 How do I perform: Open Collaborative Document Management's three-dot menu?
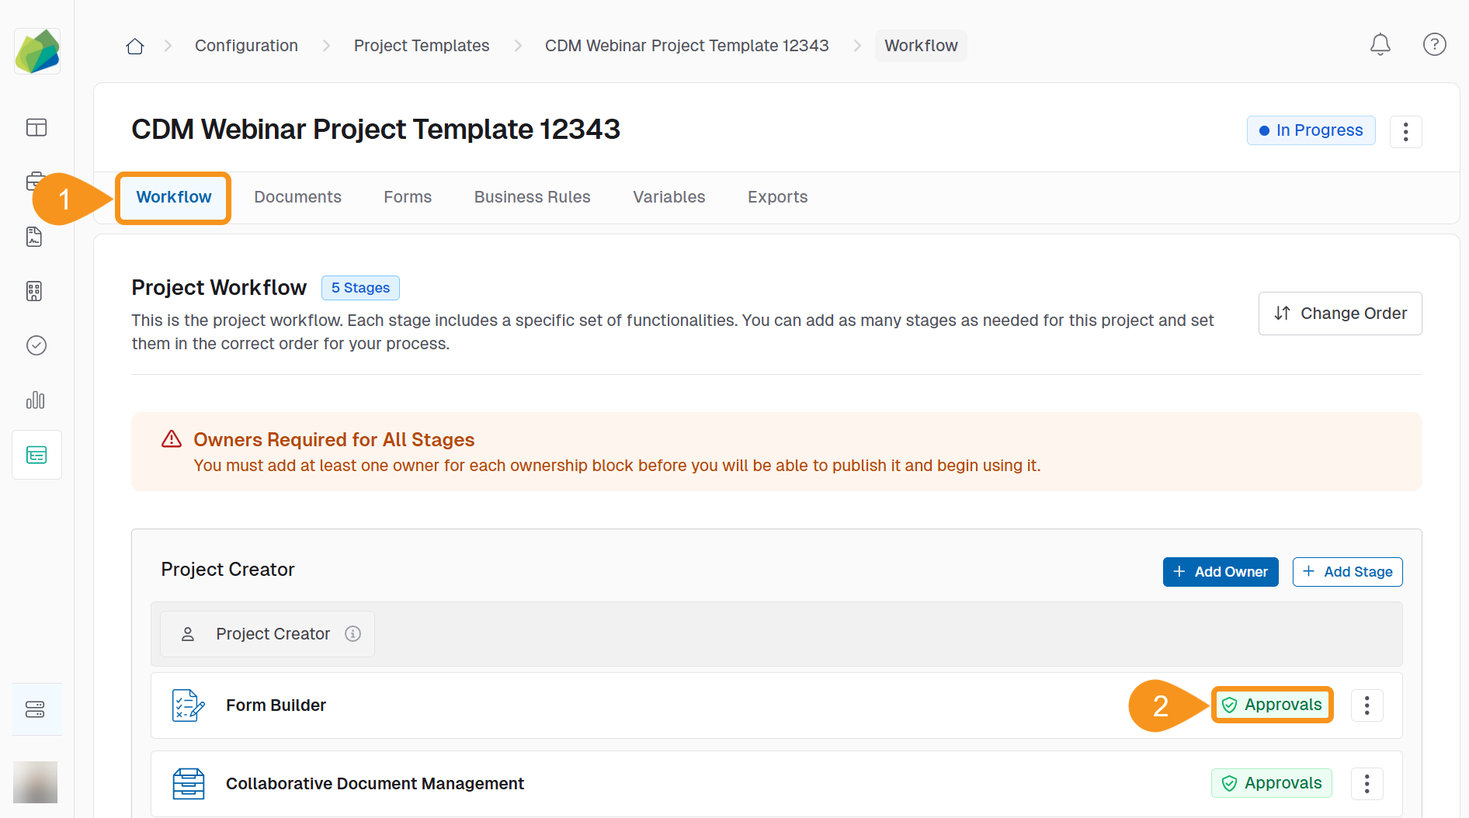click(x=1367, y=783)
